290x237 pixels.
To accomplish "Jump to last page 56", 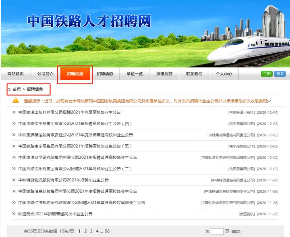I will point(107,231).
